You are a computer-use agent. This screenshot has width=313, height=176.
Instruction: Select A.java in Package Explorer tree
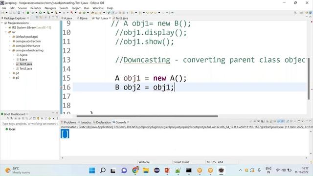click(23, 55)
